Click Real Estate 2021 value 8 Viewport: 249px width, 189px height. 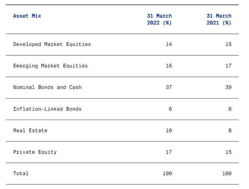(x=230, y=131)
